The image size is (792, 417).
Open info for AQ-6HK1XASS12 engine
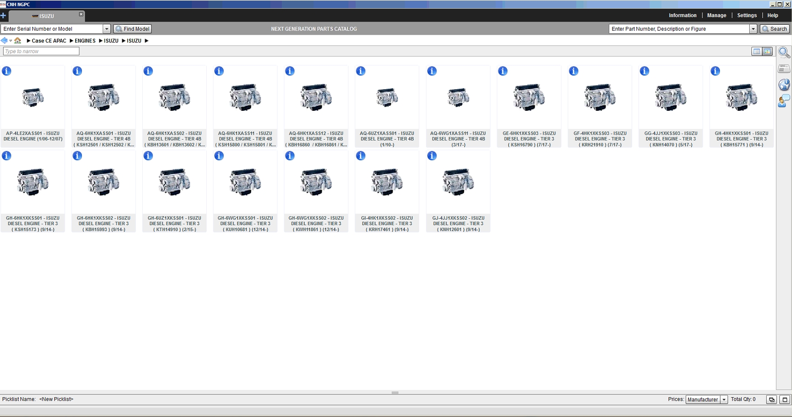(290, 71)
